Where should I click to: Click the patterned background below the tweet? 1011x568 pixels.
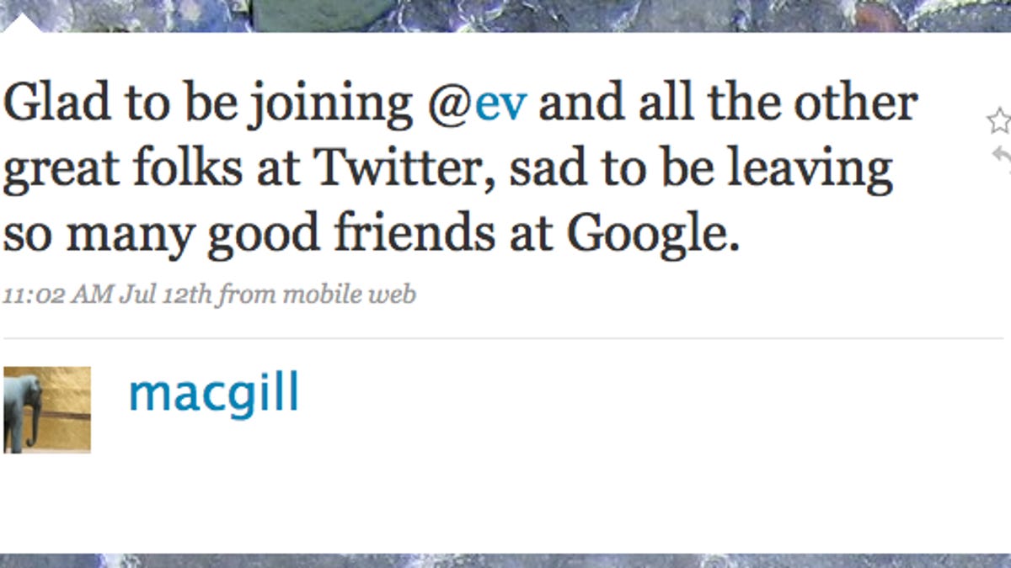pos(505,560)
